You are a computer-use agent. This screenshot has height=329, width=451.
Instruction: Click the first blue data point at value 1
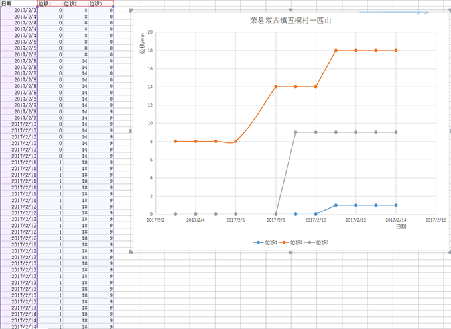coord(336,205)
